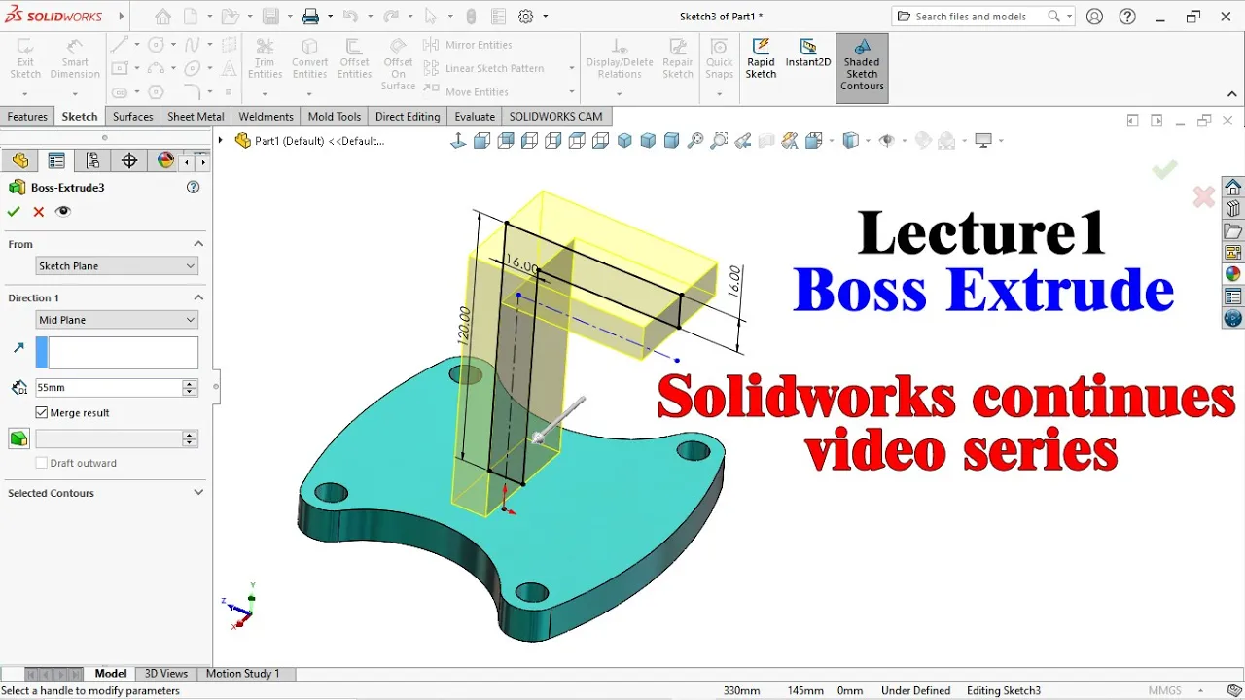Open SOLIDWORKS Resources home icon in task pane
Screen dimensions: 1245x700
(x=1233, y=188)
